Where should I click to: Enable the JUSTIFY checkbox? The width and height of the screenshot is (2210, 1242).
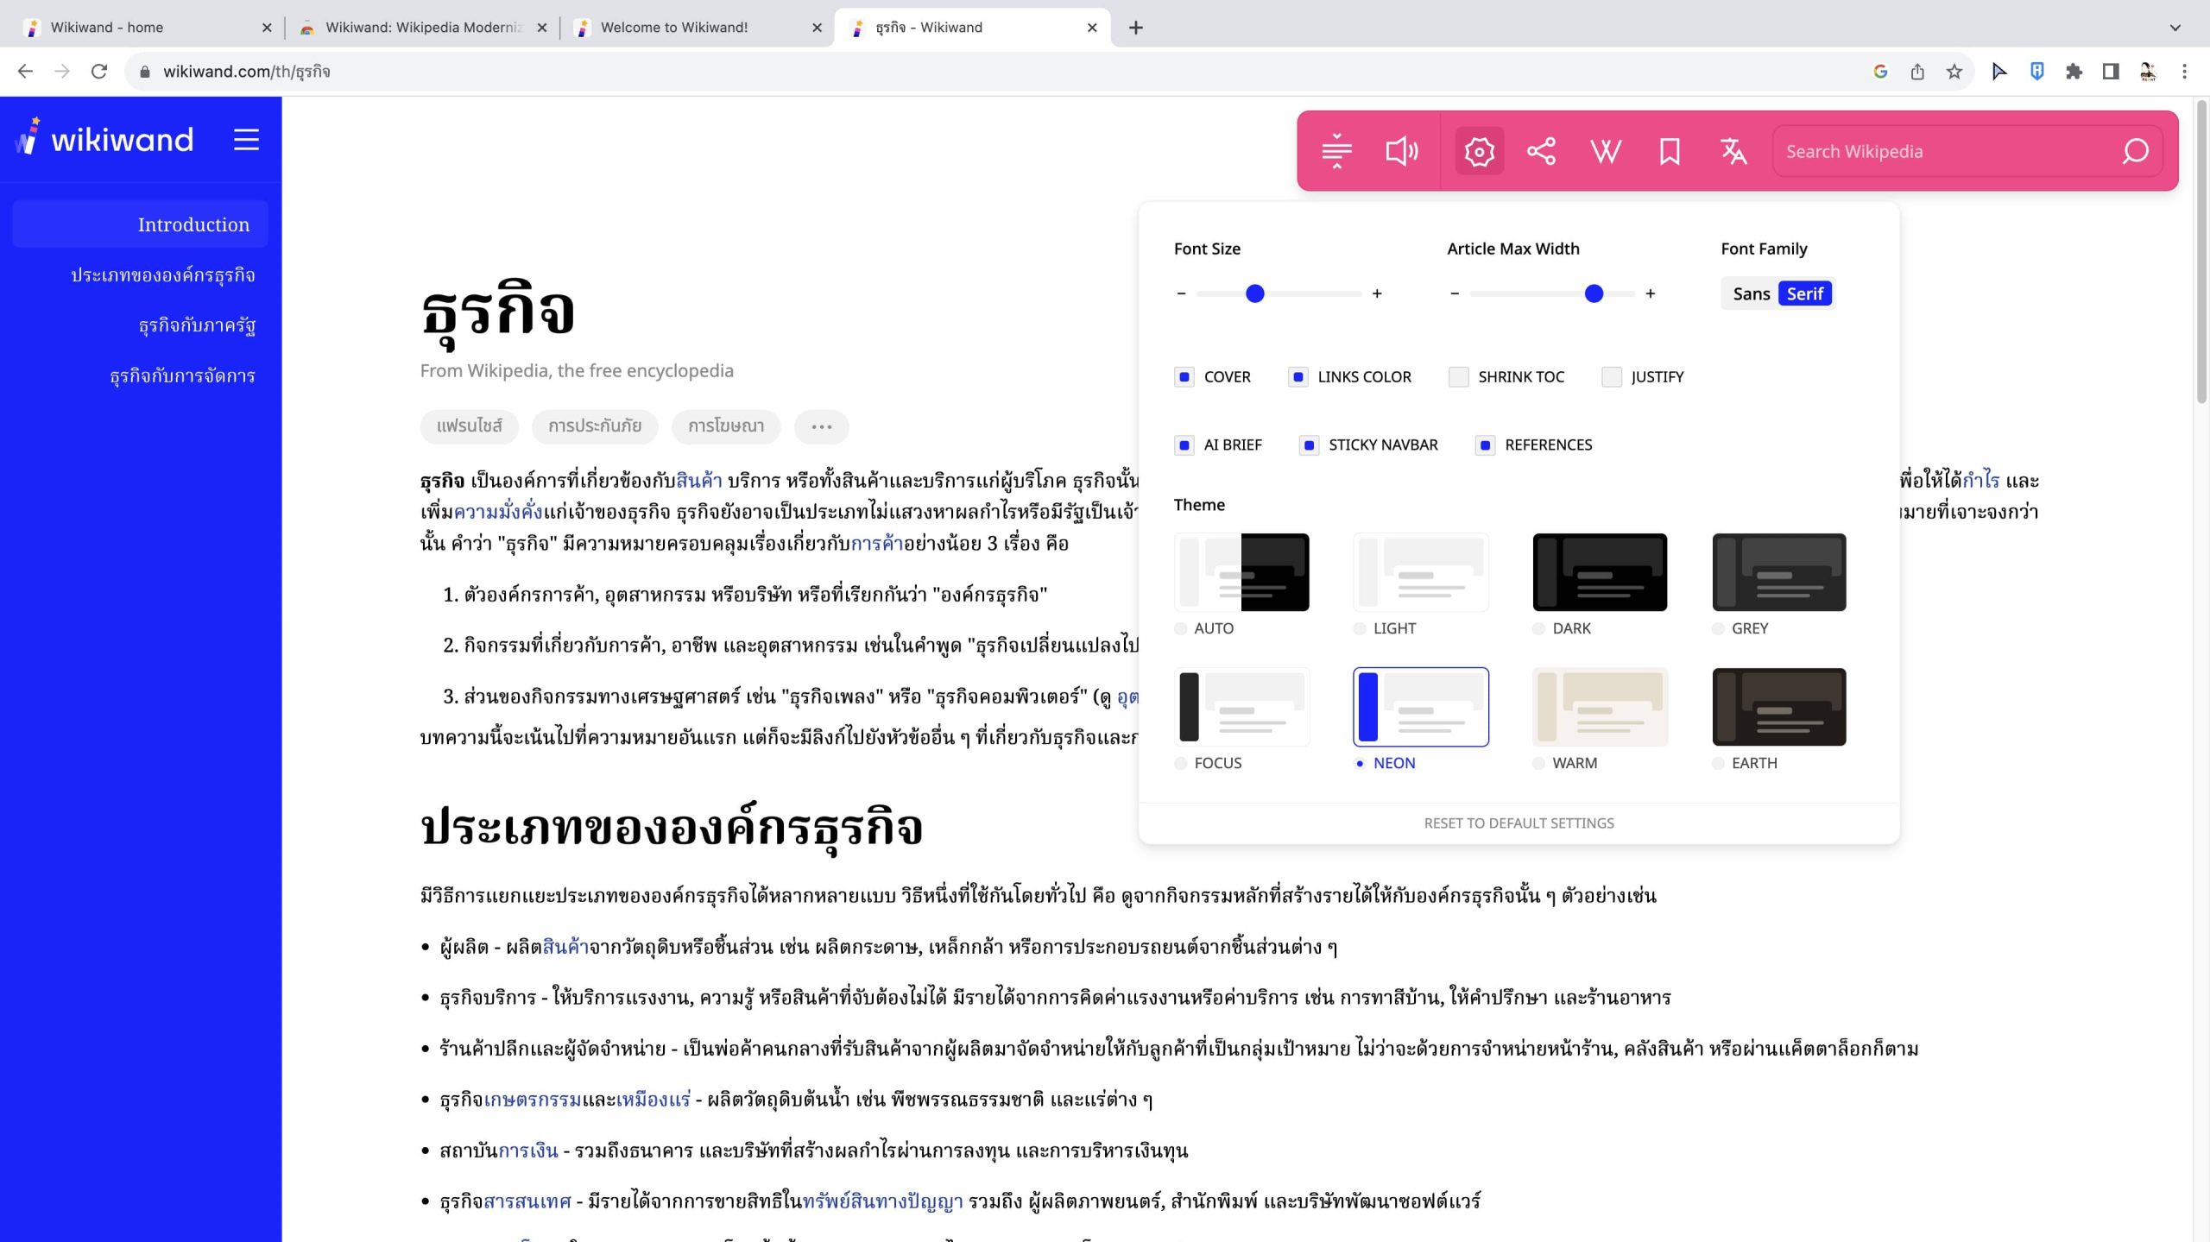[x=1611, y=376]
